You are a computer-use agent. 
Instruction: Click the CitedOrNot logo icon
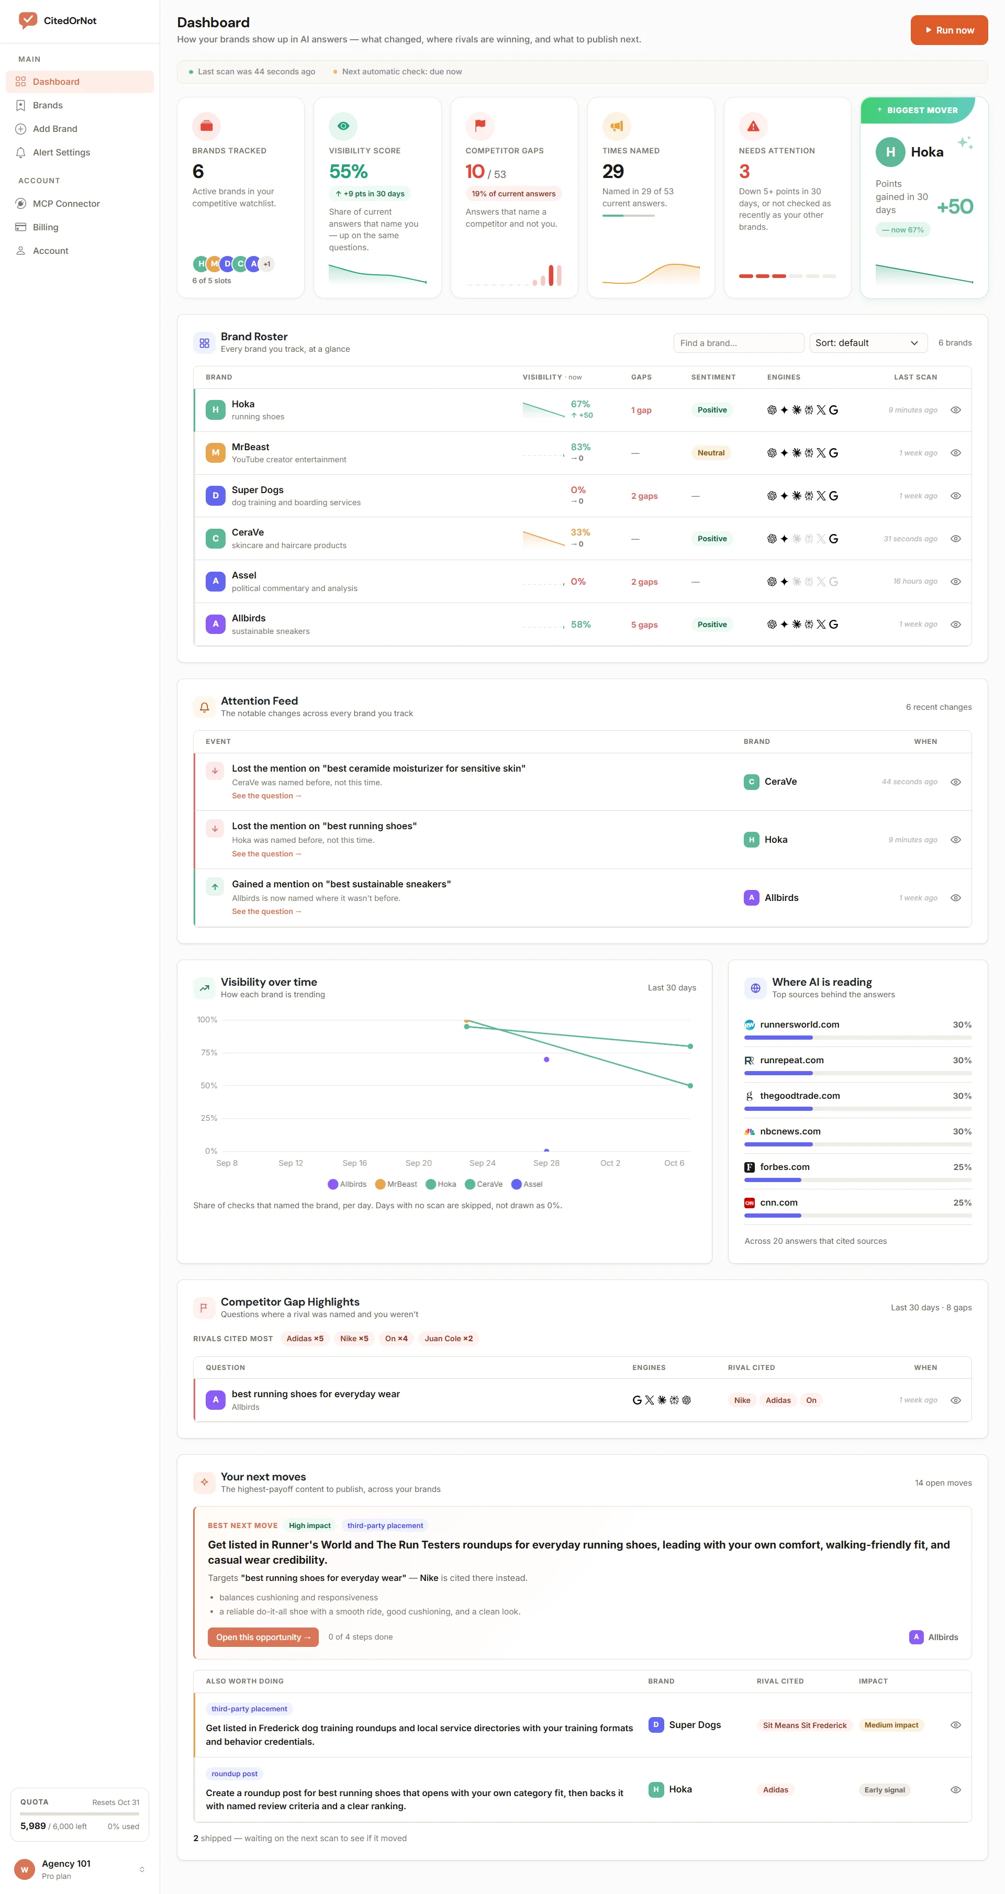coord(28,20)
